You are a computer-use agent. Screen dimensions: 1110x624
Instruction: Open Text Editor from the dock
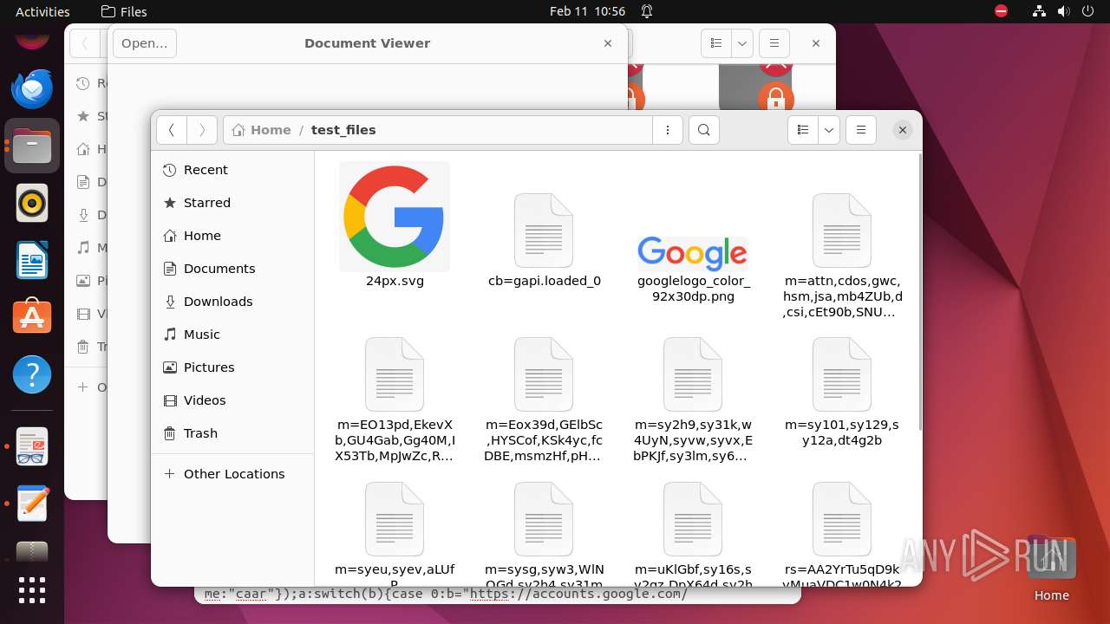(x=32, y=504)
